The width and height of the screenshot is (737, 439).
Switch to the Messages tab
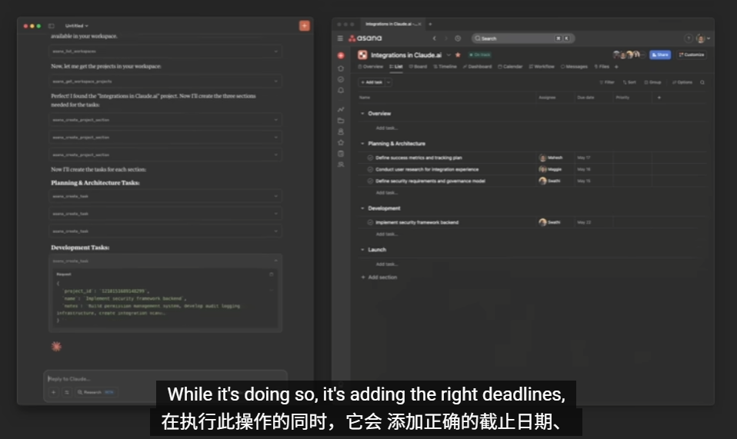(574, 67)
